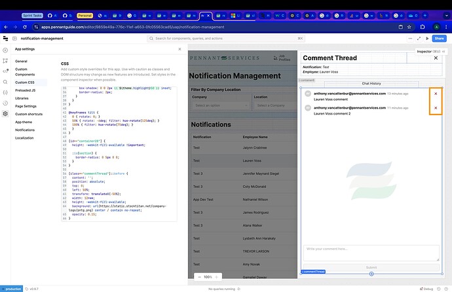Click the comment text area

tap(371, 253)
